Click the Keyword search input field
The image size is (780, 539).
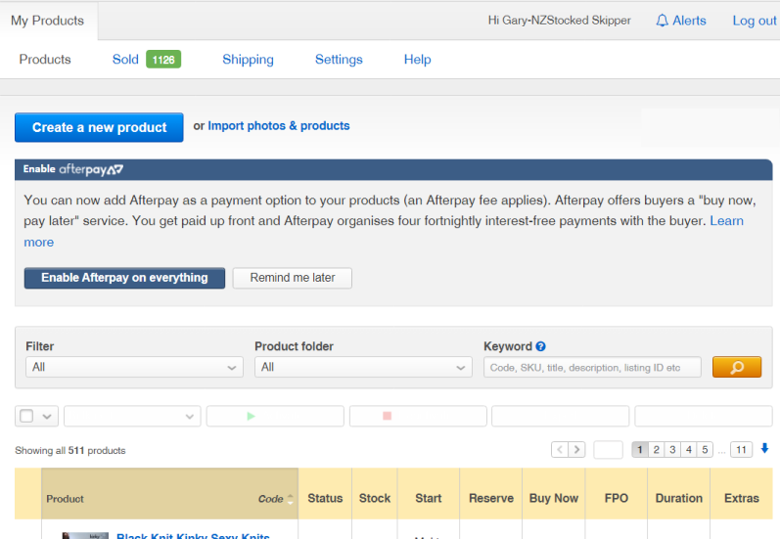592,367
